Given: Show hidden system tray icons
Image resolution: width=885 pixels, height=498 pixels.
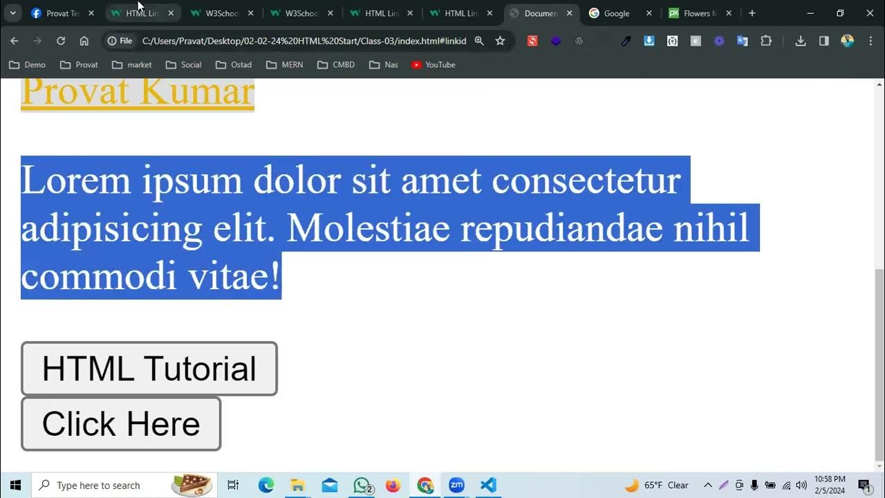Looking at the screenshot, I should tap(708, 485).
